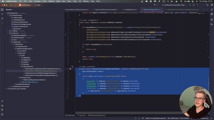Click the Wi-Fi icon in macOS menu bar
Image resolution: width=214 pixels, height=120 pixels.
click(181, 1)
